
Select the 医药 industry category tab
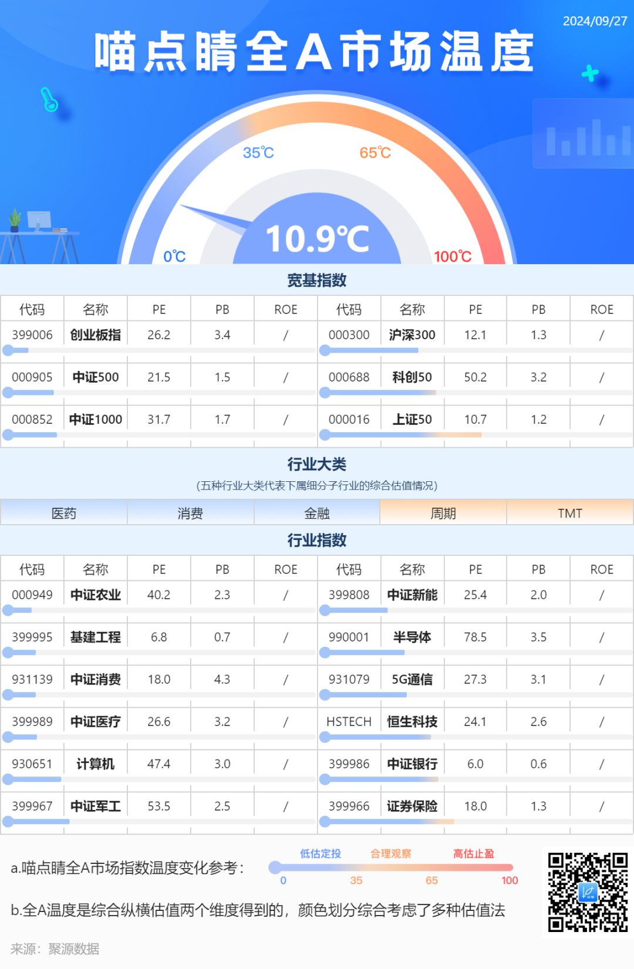pos(63,513)
